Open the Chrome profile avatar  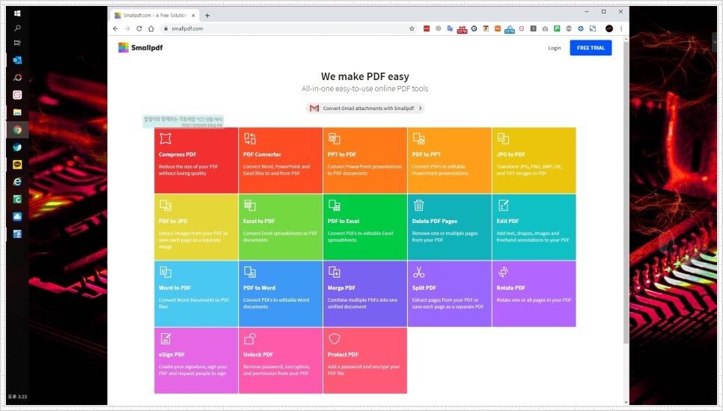(x=609, y=28)
